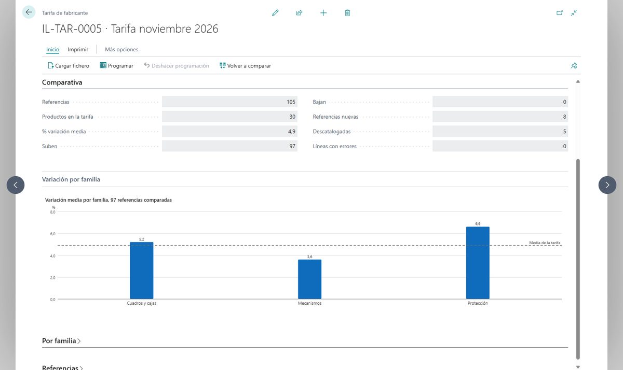Screen dimensions: 623x370
Task: Go to the previous record
Action: (x=16, y=185)
